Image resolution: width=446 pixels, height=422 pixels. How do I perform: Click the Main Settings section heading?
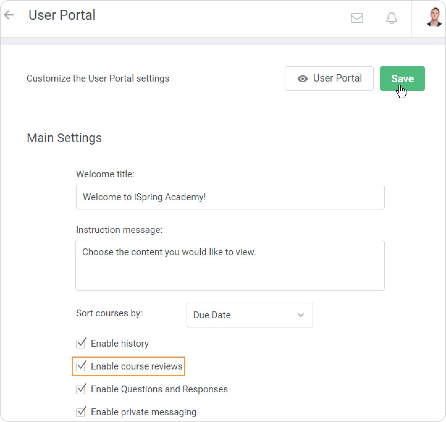(64, 138)
